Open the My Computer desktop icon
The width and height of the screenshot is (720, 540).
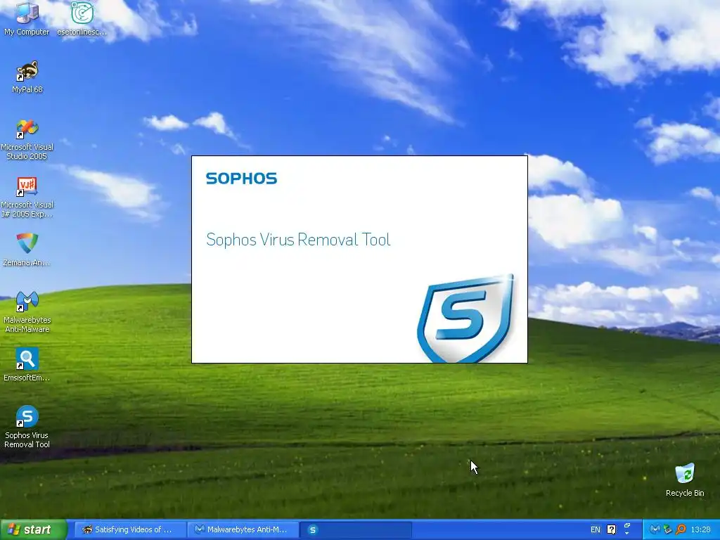click(27, 19)
